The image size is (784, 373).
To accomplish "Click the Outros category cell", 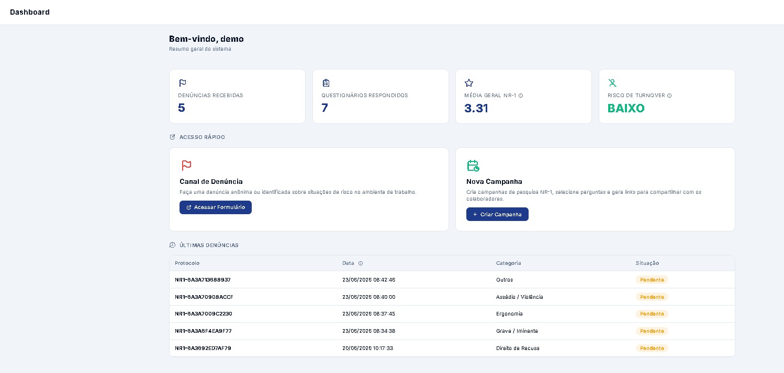I will click(x=505, y=280).
